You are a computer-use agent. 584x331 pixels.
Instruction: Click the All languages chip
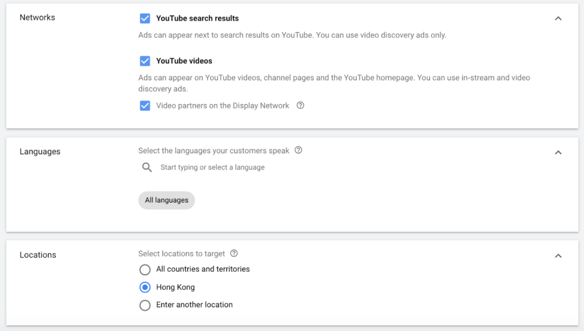(167, 200)
